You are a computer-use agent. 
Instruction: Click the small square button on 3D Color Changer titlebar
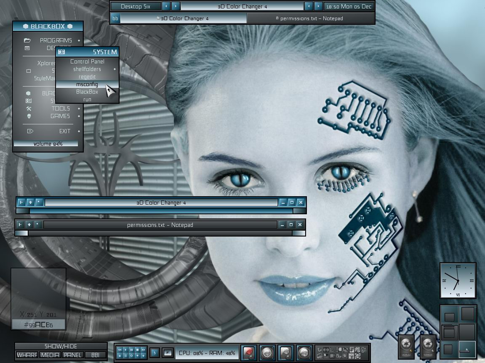pos(39,202)
